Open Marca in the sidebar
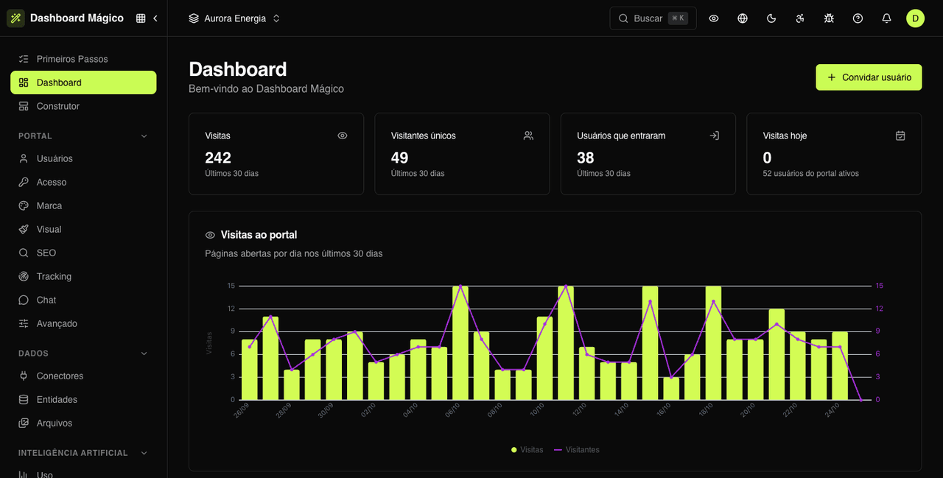Screen dimensions: 943x478 pyautogui.click(x=83, y=205)
